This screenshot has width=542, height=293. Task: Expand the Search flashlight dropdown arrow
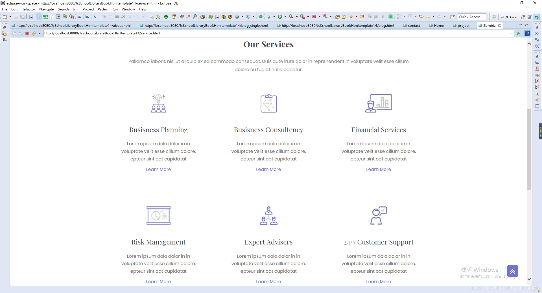click(356, 17)
